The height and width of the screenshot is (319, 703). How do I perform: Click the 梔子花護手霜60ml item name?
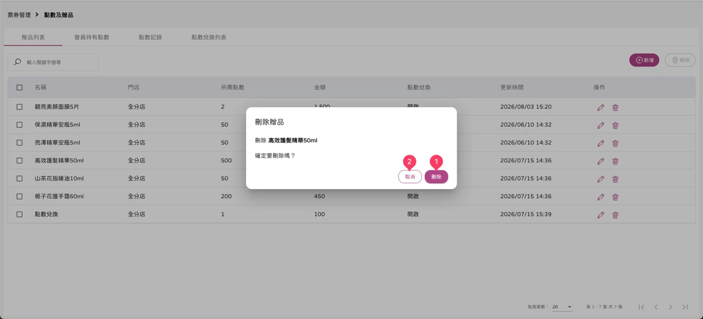click(x=59, y=196)
